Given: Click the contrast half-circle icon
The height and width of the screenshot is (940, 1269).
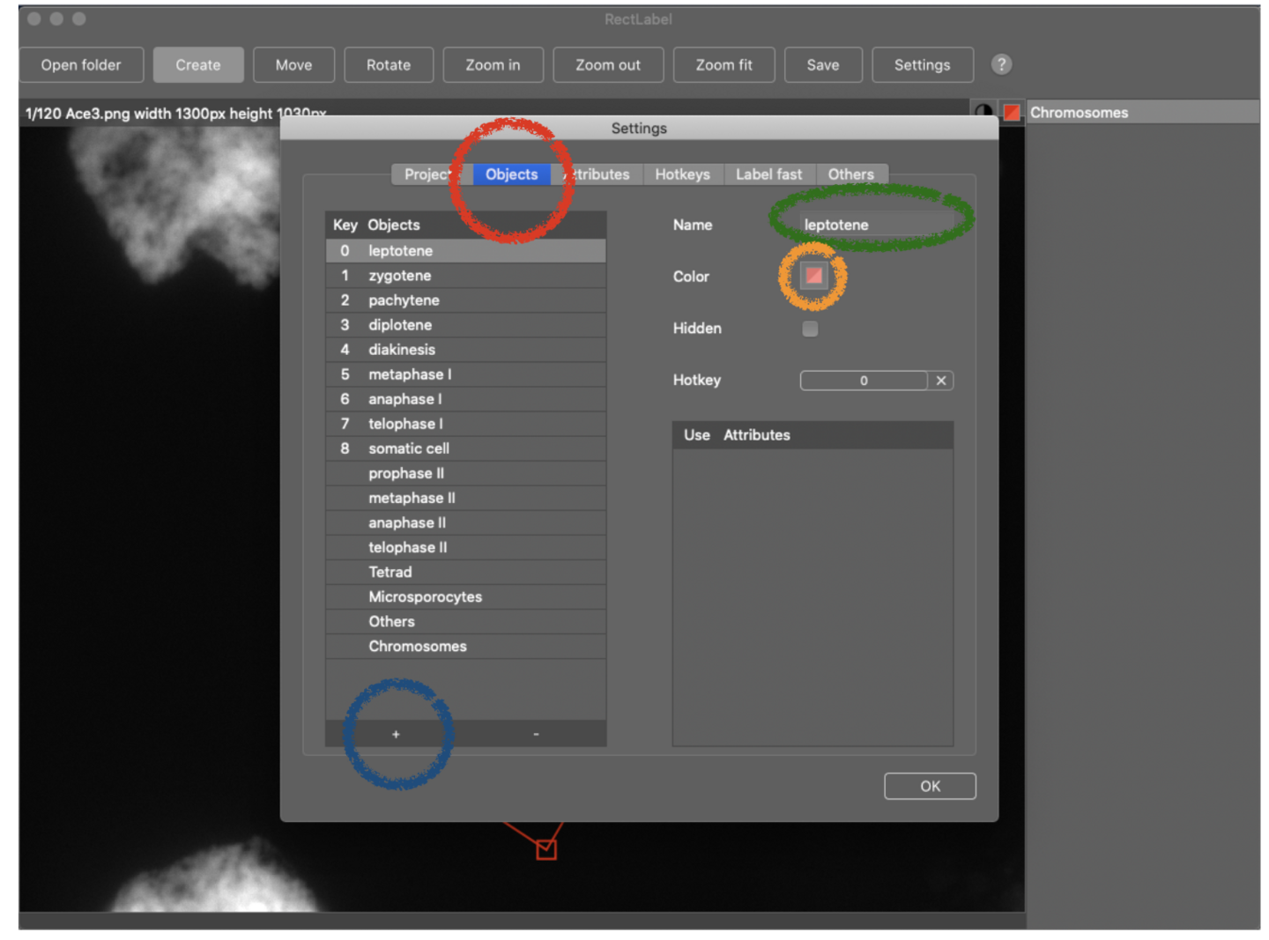Looking at the screenshot, I should tap(983, 112).
